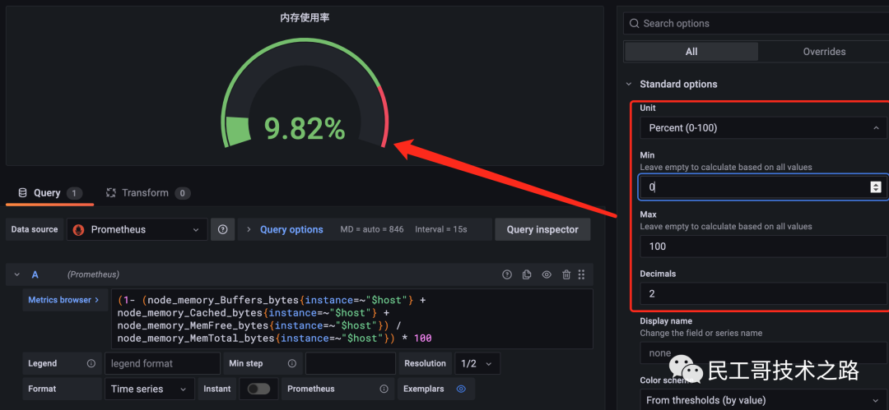Screen dimensions: 889x410
Task: Collapse the Standard options section
Action: pyautogui.click(x=629, y=84)
